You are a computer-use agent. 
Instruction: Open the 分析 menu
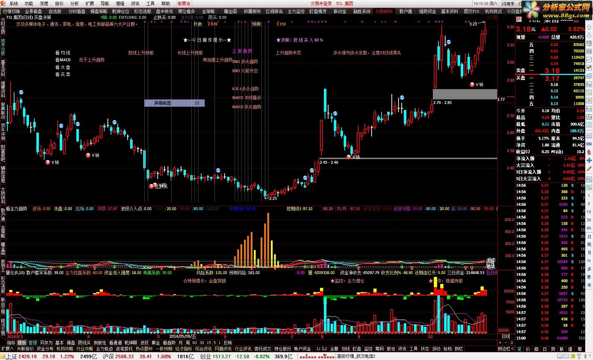click(75, 4)
